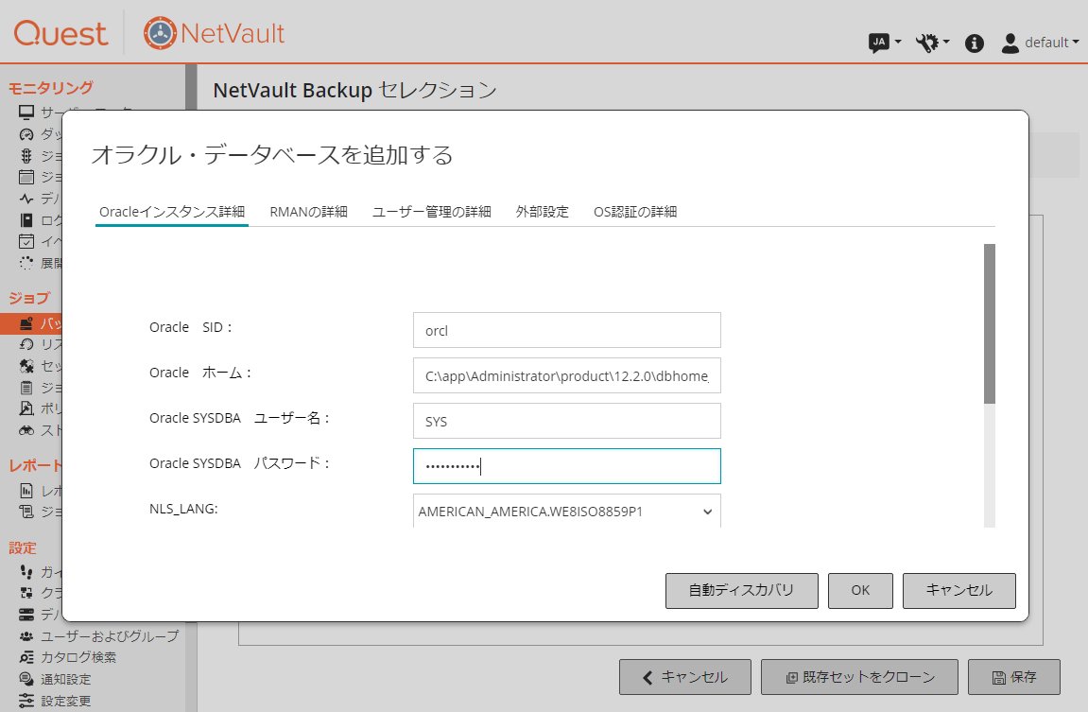The height and width of the screenshot is (712, 1088).
Task: Click the 自動ディスカバリ button
Action: click(741, 591)
